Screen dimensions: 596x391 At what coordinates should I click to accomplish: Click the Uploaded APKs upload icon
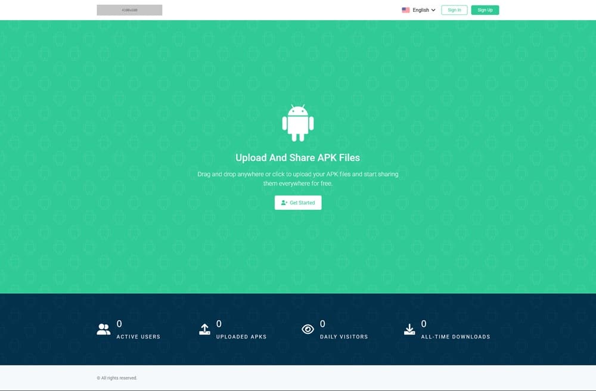coord(204,329)
